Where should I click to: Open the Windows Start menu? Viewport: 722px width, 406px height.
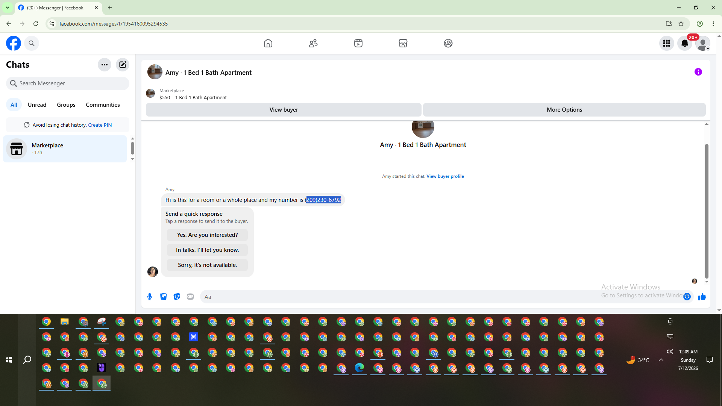pos(9,360)
